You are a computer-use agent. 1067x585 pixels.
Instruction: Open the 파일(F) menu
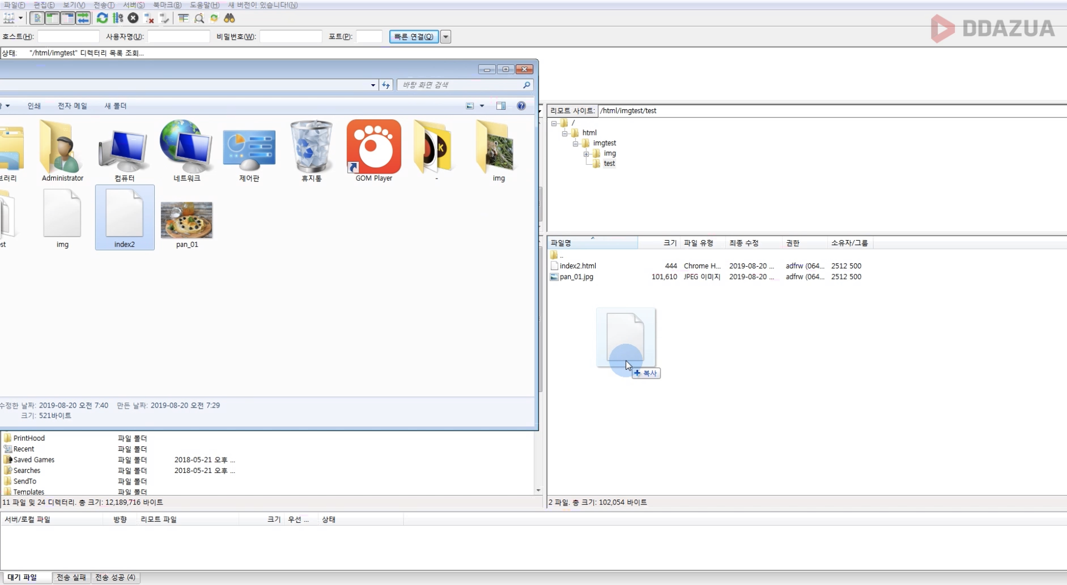(x=14, y=5)
